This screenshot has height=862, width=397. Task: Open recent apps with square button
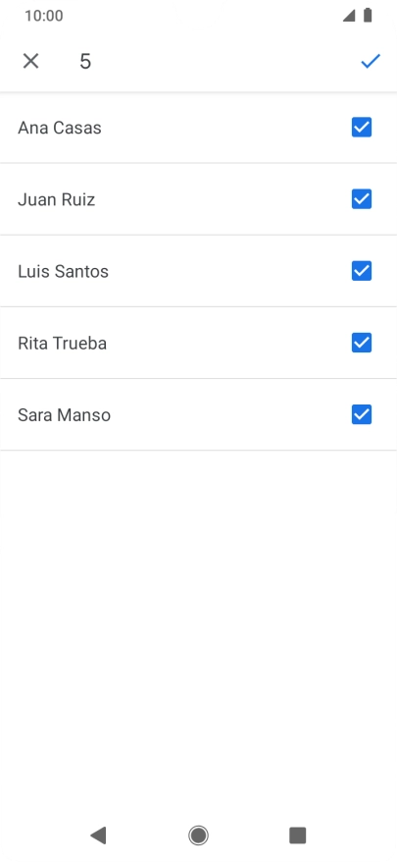298,835
